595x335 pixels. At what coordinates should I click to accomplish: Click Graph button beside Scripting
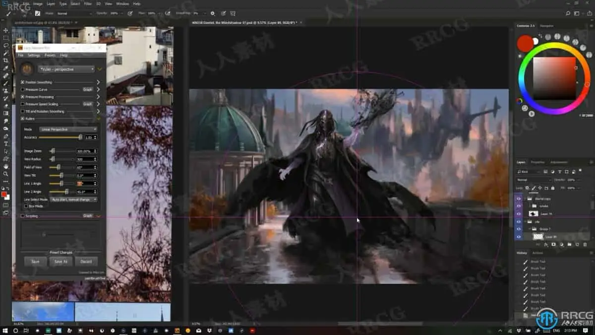87,216
